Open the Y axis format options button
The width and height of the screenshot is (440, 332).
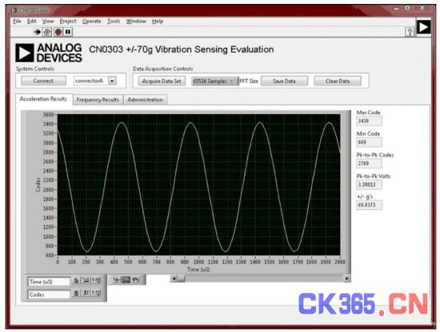click(96, 294)
